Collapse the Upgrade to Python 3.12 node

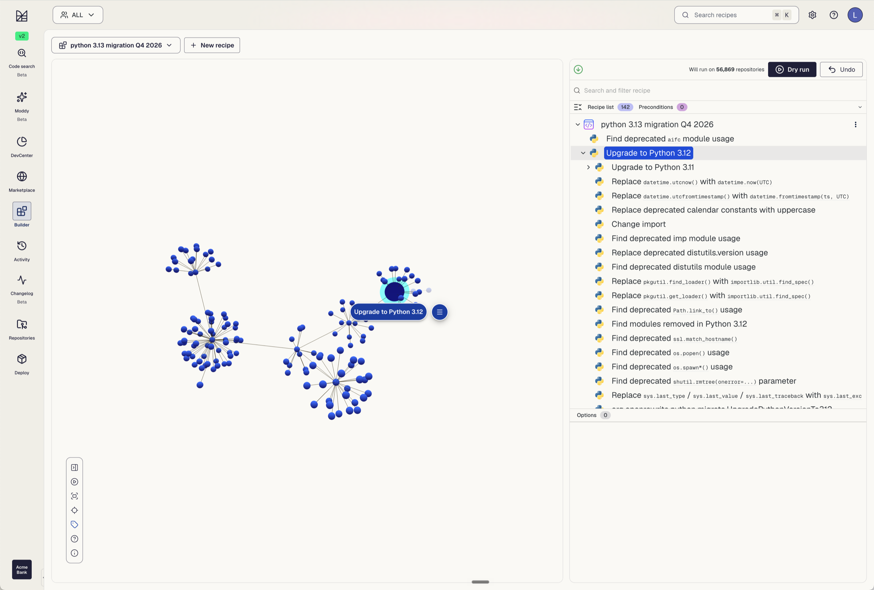coord(583,153)
